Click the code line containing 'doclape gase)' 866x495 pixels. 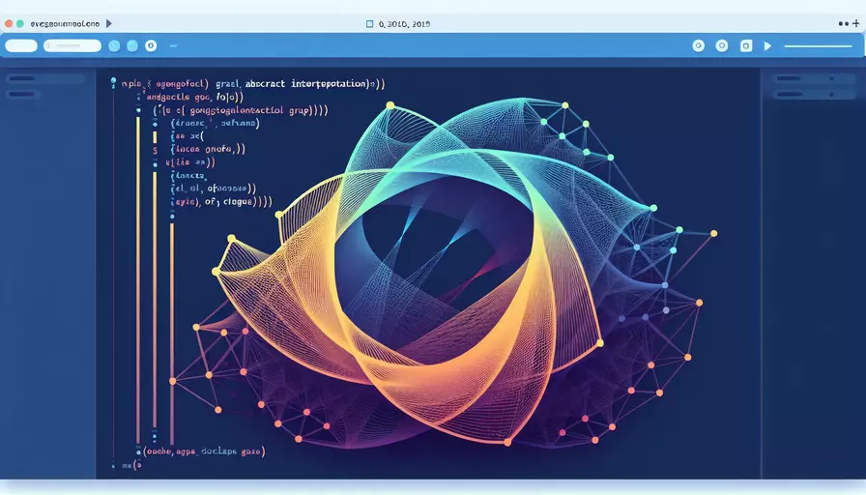pos(204,451)
